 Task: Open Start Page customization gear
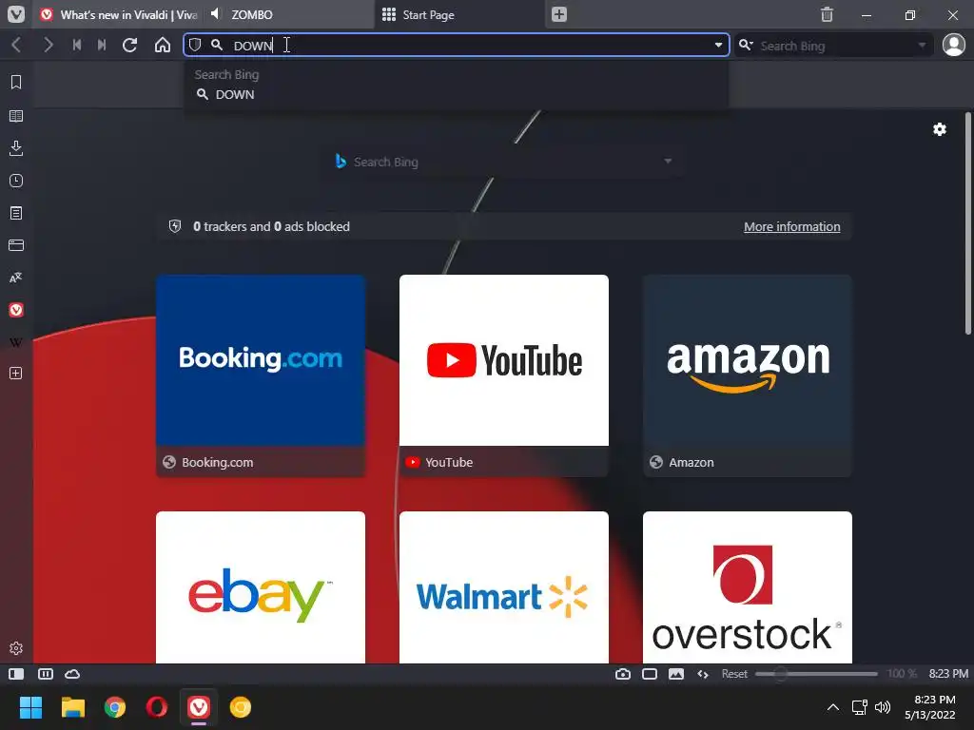tap(939, 129)
